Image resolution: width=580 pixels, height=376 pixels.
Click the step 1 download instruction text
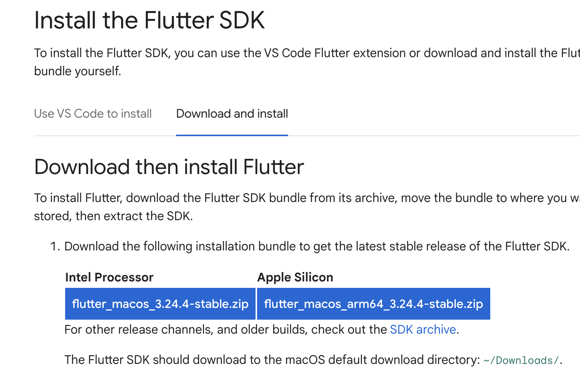317,246
